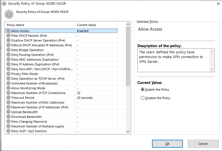The width and height of the screenshot is (222, 151).
Task: Click the 20 seconds value cell
Action: click(x=85, y=98)
